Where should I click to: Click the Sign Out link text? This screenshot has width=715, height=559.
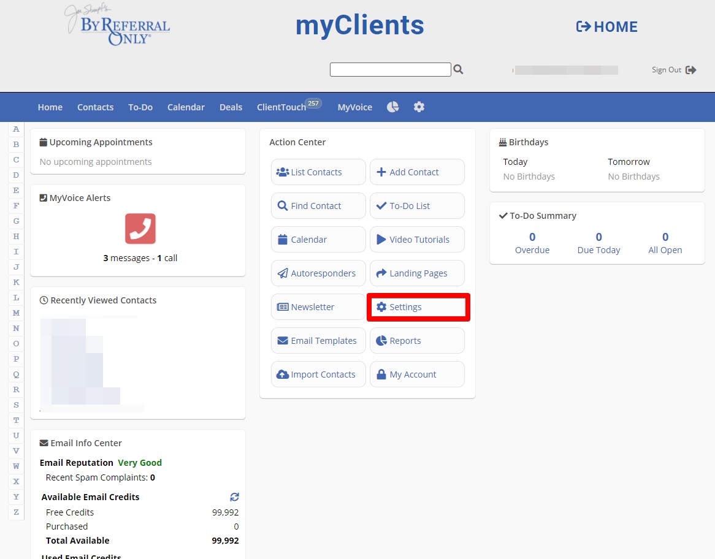click(x=666, y=70)
